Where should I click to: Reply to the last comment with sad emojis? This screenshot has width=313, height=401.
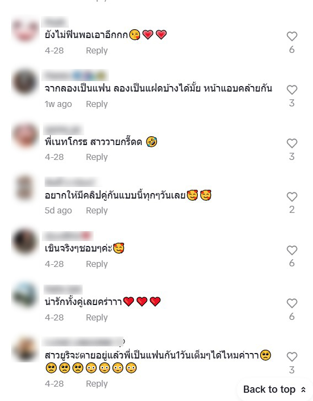pyautogui.click(x=96, y=383)
